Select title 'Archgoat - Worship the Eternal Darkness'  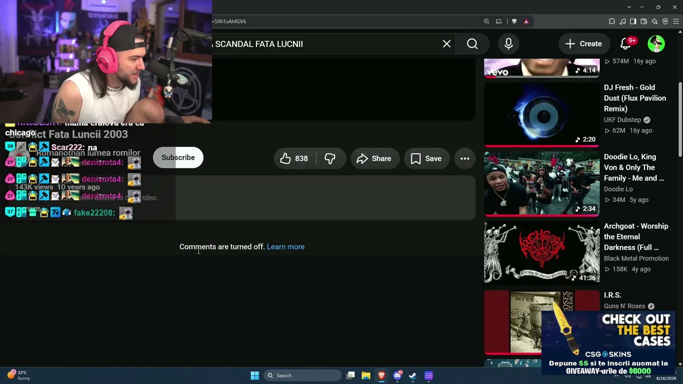(636, 237)
